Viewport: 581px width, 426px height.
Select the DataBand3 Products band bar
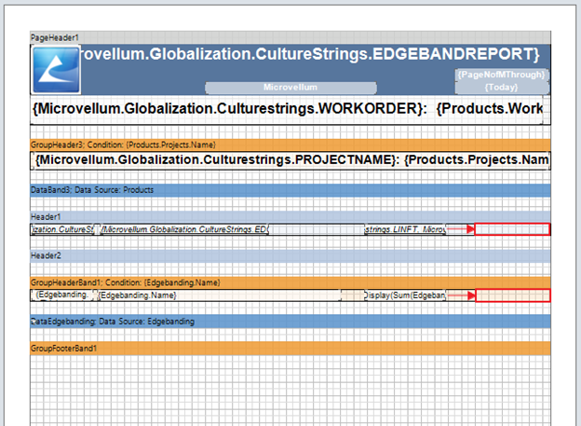pyautogui.click(x=290, y=190)
